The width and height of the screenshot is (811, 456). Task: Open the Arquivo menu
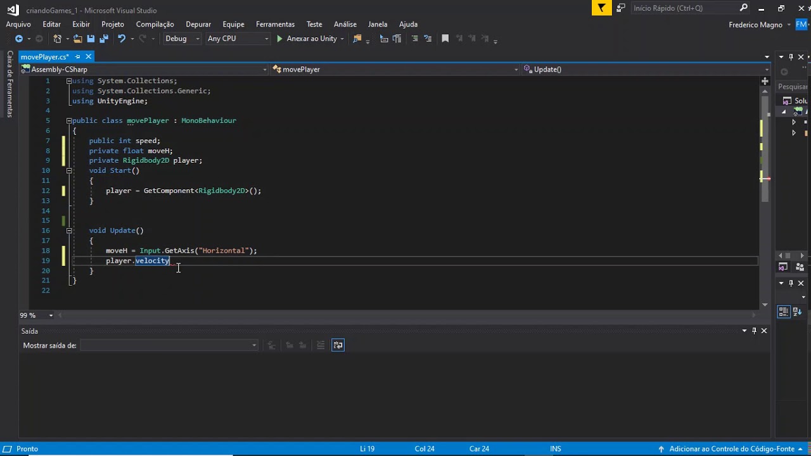coord(18,24)
